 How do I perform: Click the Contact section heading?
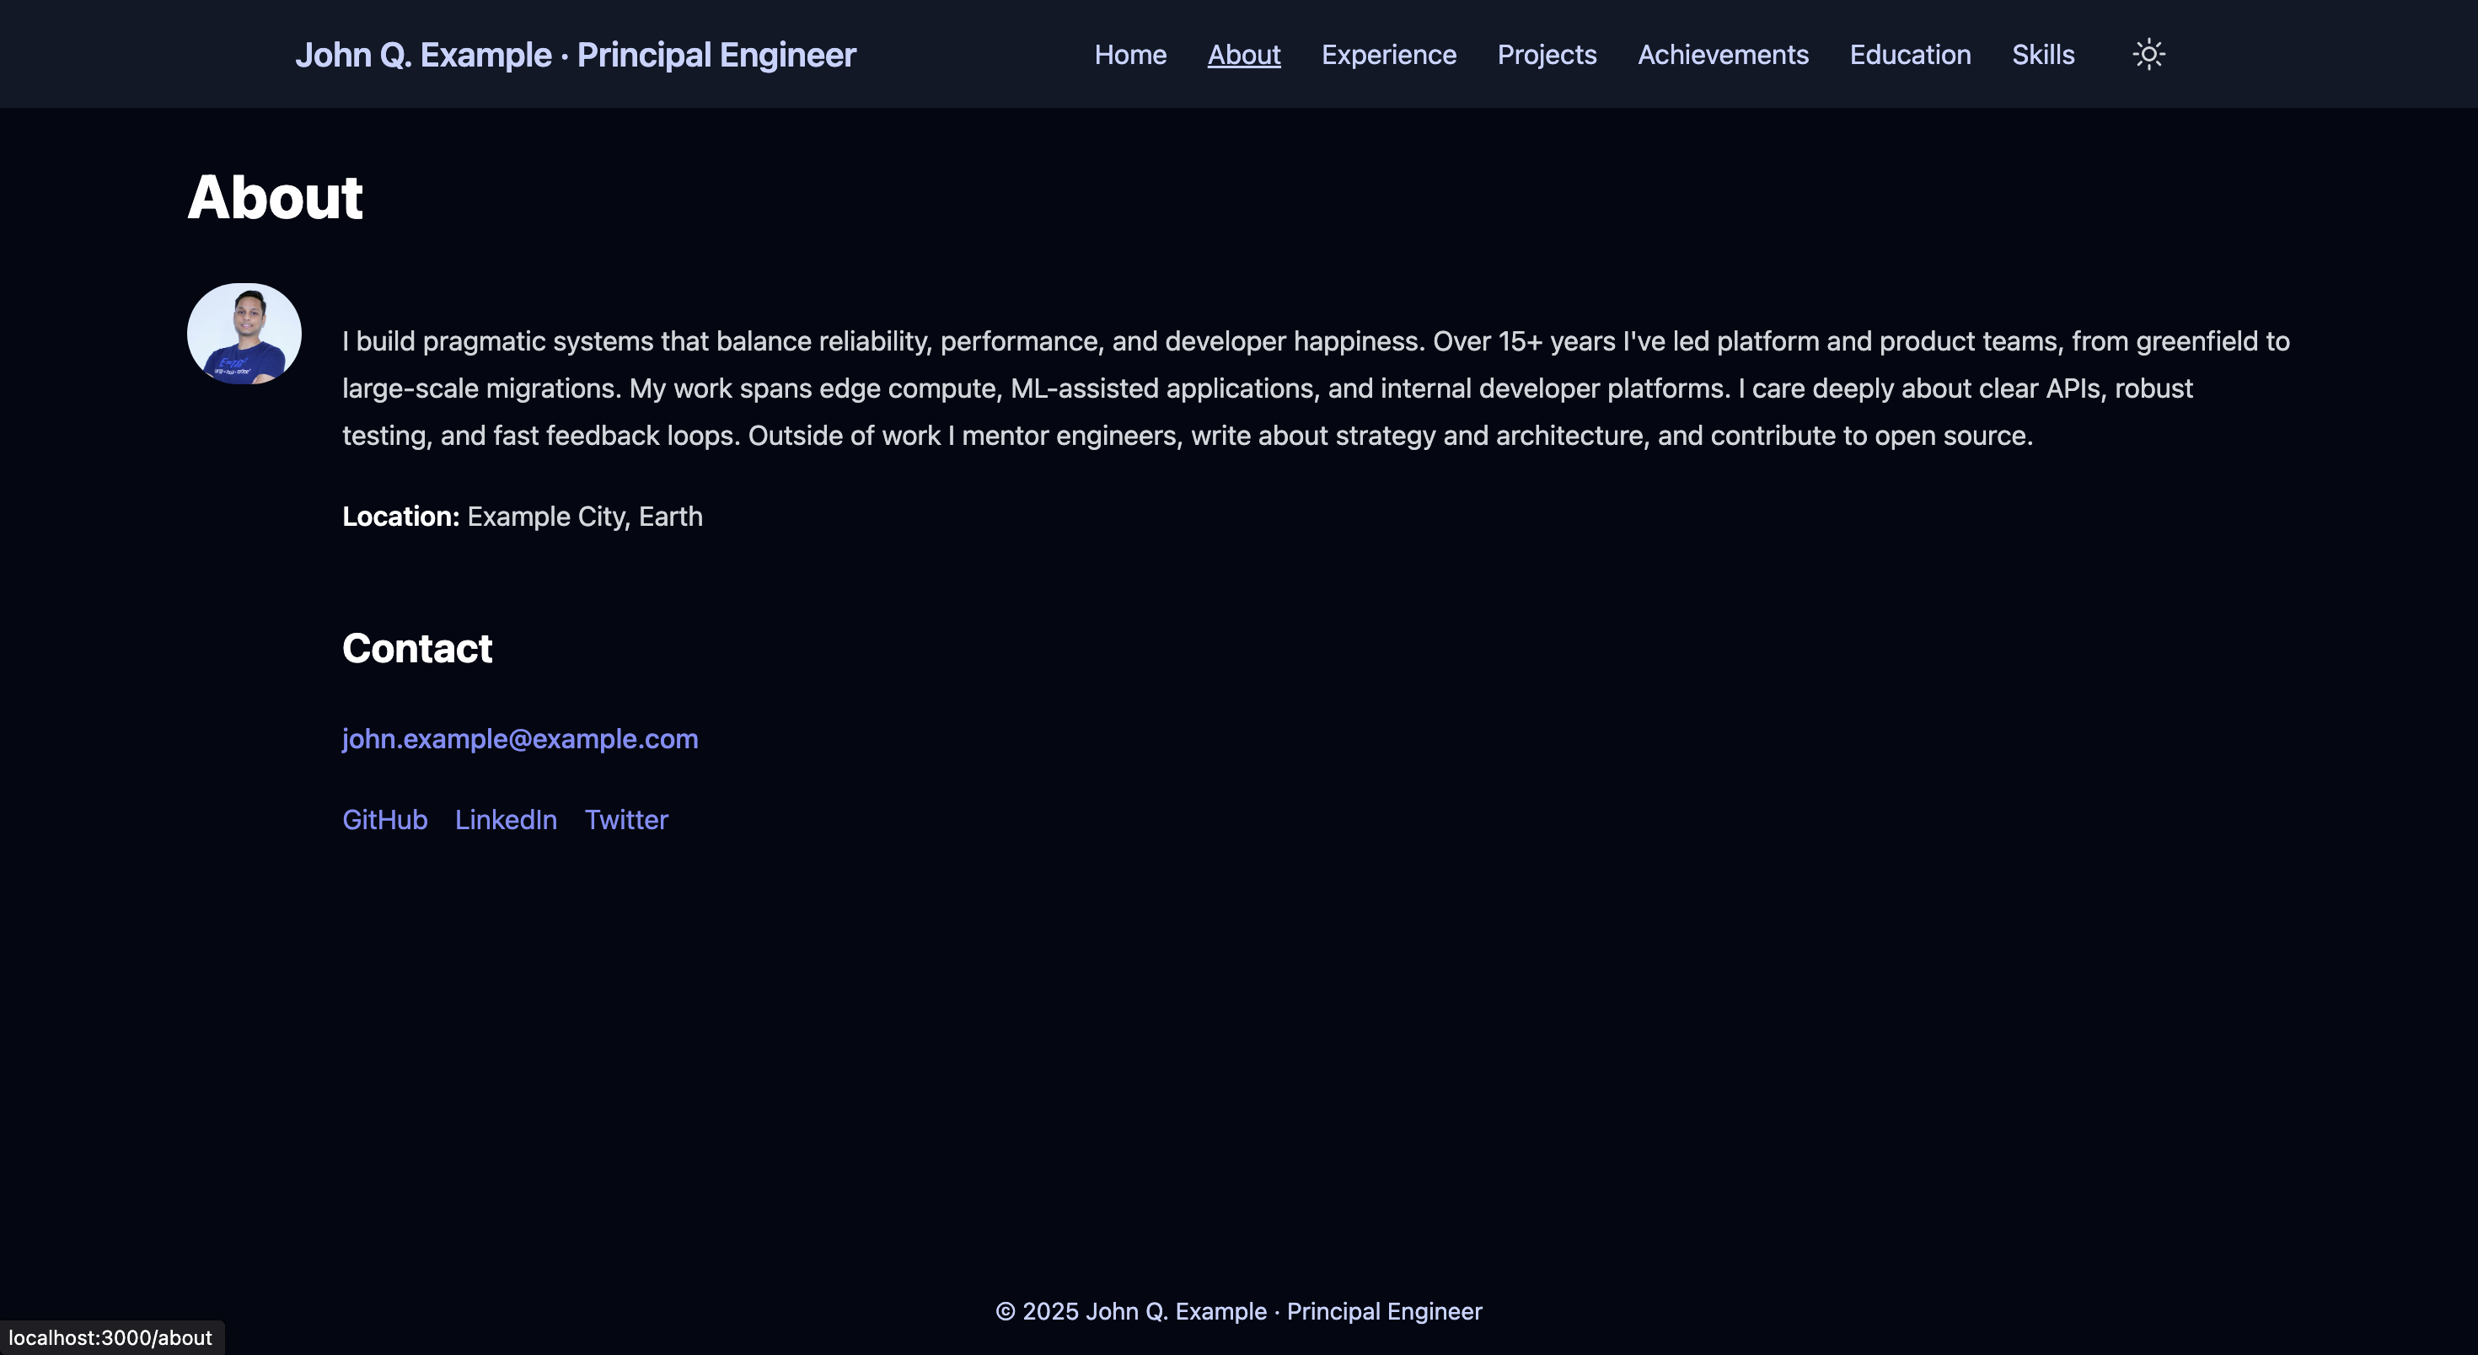tap(417, 648)
